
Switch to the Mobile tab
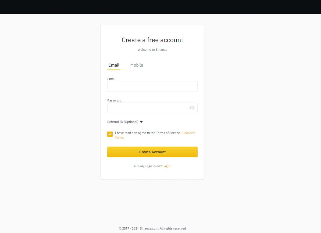pyautogui.click(x=137, y=65)
